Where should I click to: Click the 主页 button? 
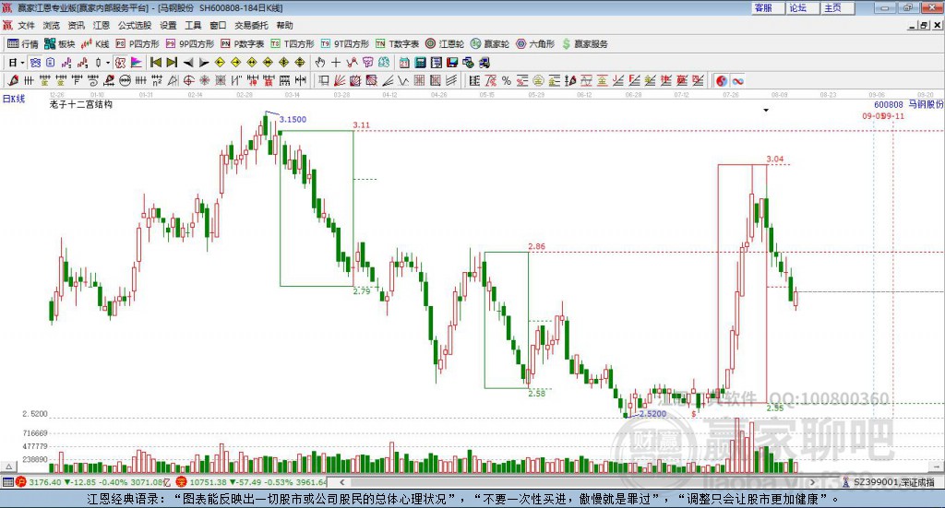[x=837, y=7]
